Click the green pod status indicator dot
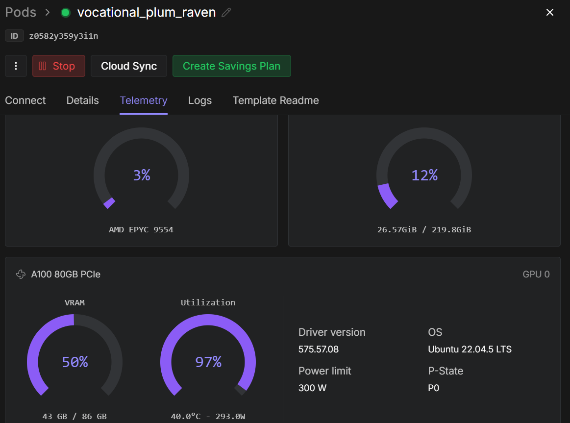 click(65, 13)
